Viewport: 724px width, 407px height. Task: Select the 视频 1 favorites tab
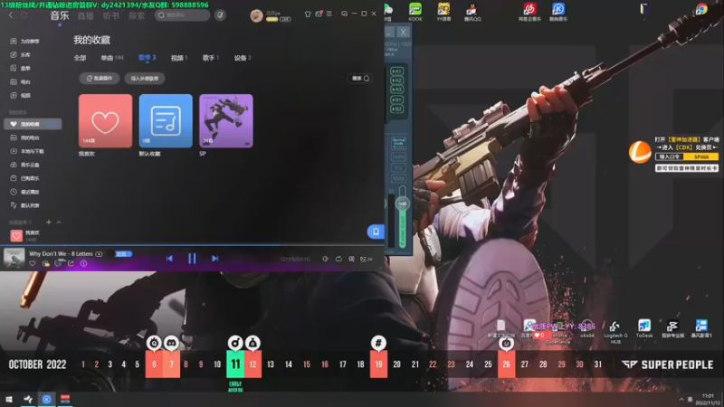pyautogui.click(x=178, y=58)
